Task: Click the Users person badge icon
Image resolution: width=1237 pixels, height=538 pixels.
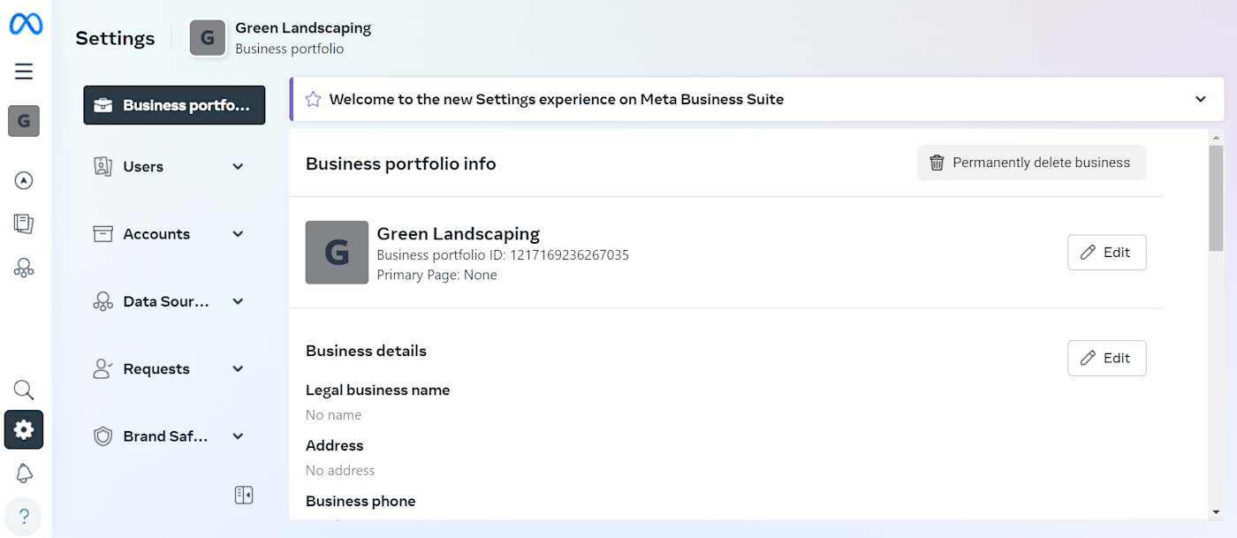Action: tap(103, 166)
